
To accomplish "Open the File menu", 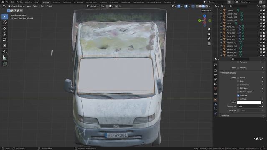I will (x=7, y=2).
